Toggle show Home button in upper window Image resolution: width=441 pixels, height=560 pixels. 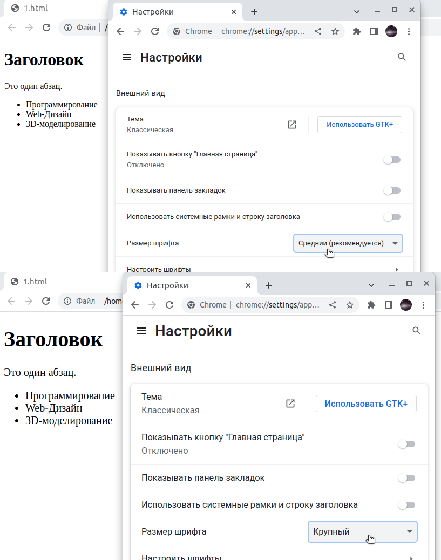point(392,160)
